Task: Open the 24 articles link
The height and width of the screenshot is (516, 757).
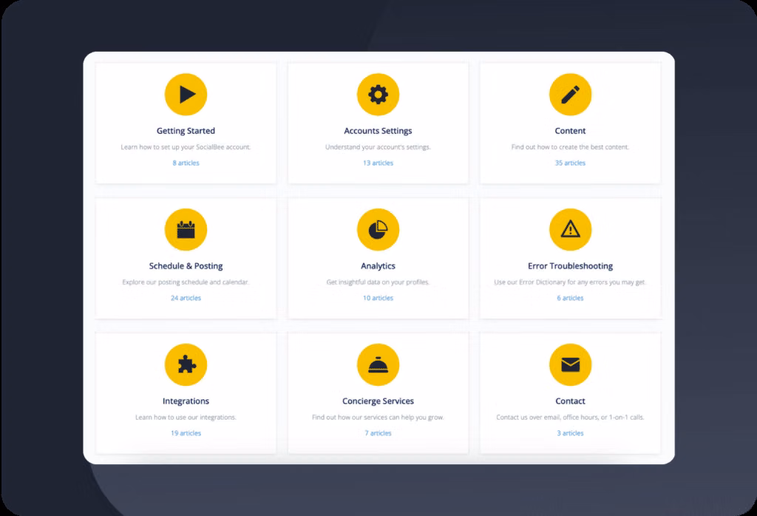Action: coord(186,299)
